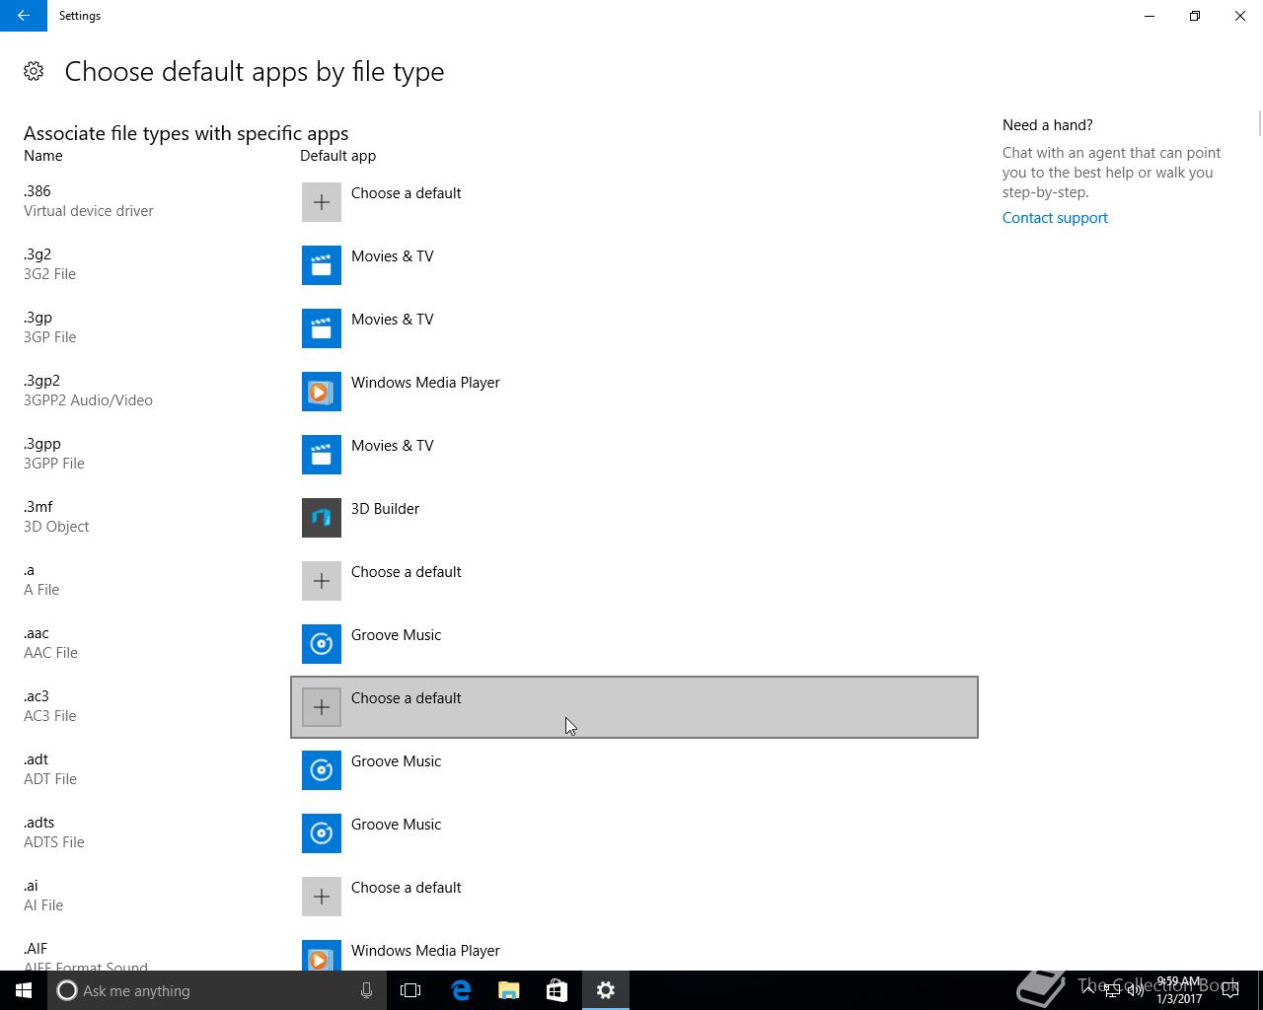Click the .AIF extension name
This screenshot has width=1263, height=1010.
click(36, 949)
